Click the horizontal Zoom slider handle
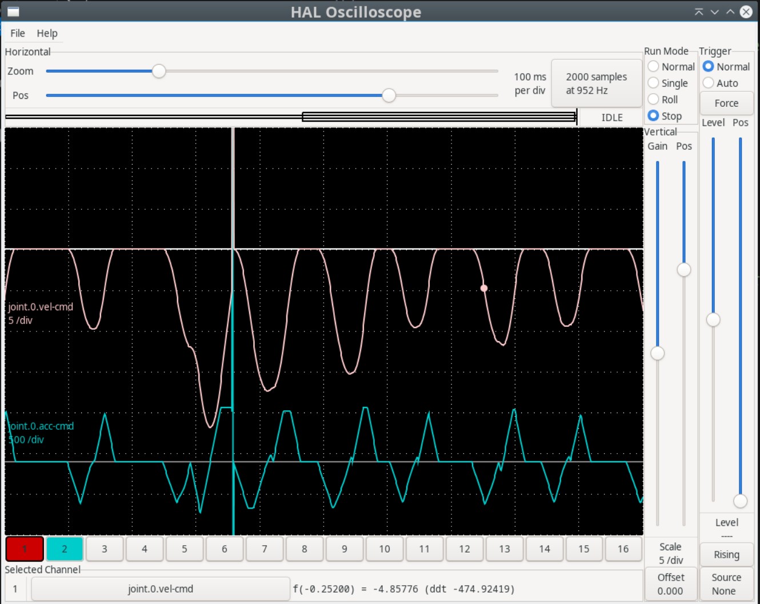Image resolution: width=760 pixels, height=604 pixels. click(159, 71)
